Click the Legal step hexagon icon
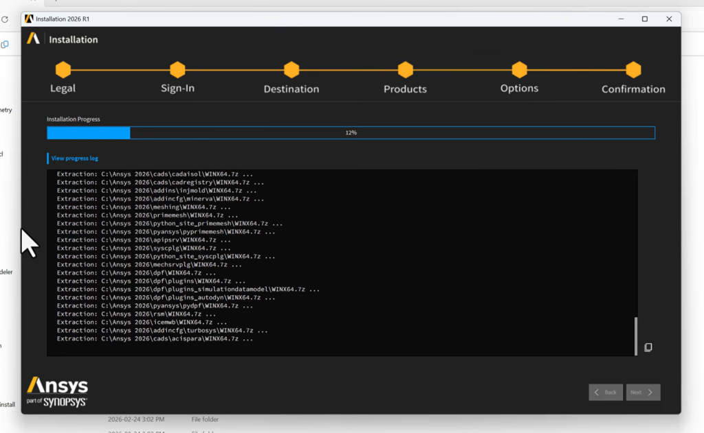The width and height of the screenshot is (704, 433). click(x=63, y=69)
